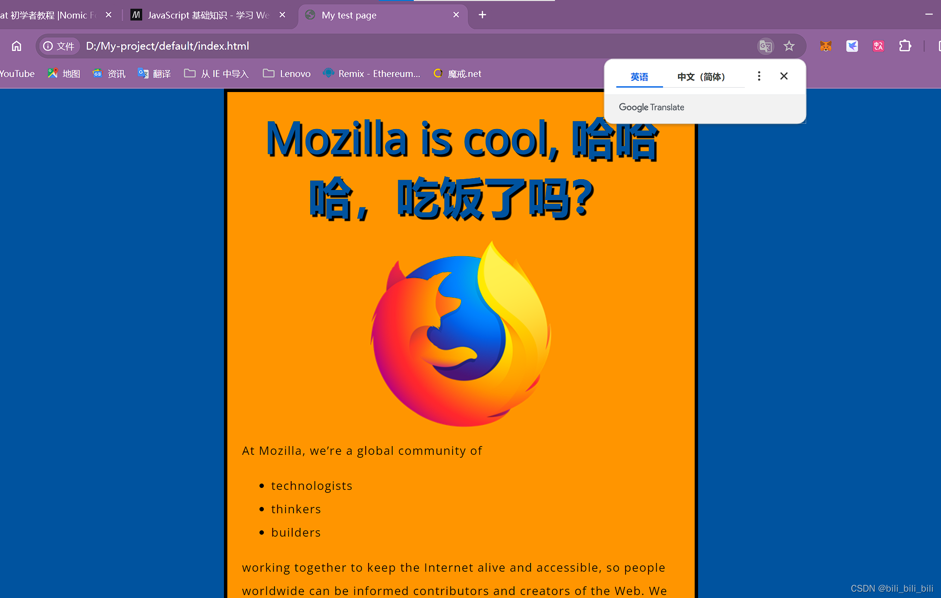Viewport: 941px width, 598px height.
Task: Select 中文（简体）tab in translate popup
Action: 701,77
